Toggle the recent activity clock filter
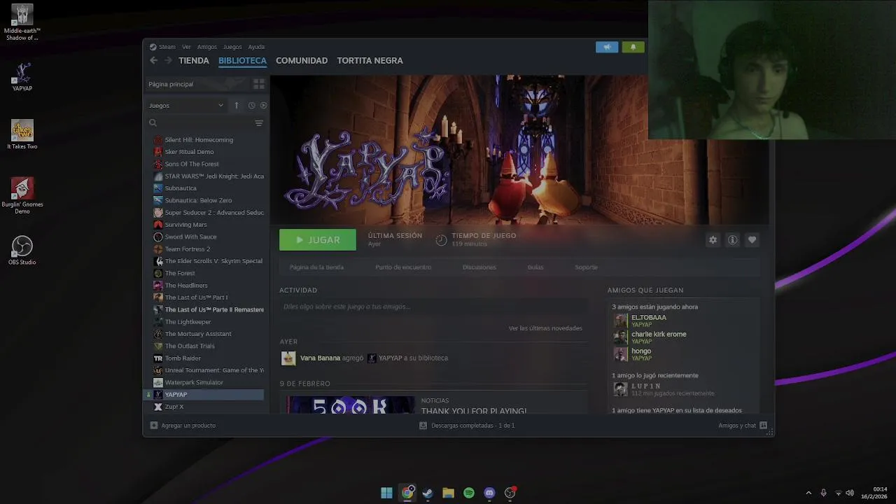 pyautogui.click(x=251, y=106)
